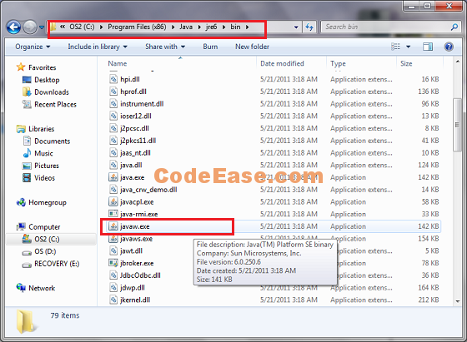The width and height of the screenshot is (467, 342).
Task: Click the blue Back navigation arrow
Action: point(13,27)
